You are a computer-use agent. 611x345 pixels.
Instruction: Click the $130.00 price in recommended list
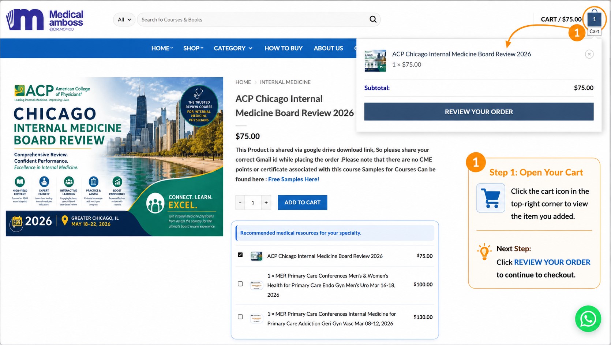[x=423, y=317]
